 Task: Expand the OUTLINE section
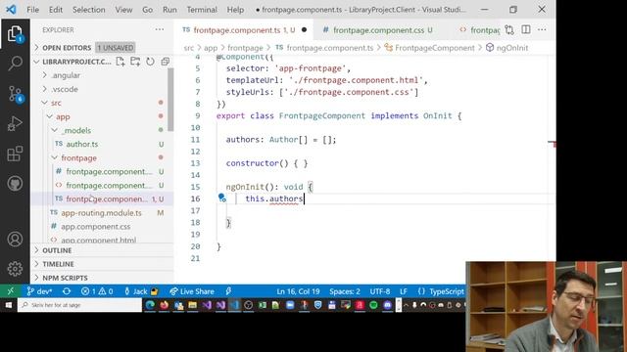tap(57, 250)
